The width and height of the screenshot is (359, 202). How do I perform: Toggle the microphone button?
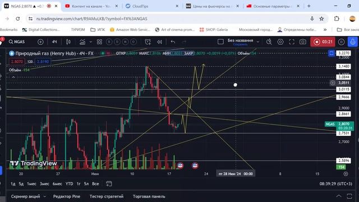353,42
